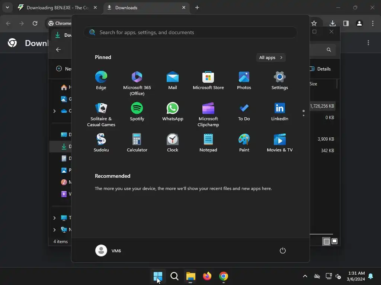Switch to Downloading BEN.EXE tab in Chrome
This screenshot has width=381, height=285.
[57, 8]
